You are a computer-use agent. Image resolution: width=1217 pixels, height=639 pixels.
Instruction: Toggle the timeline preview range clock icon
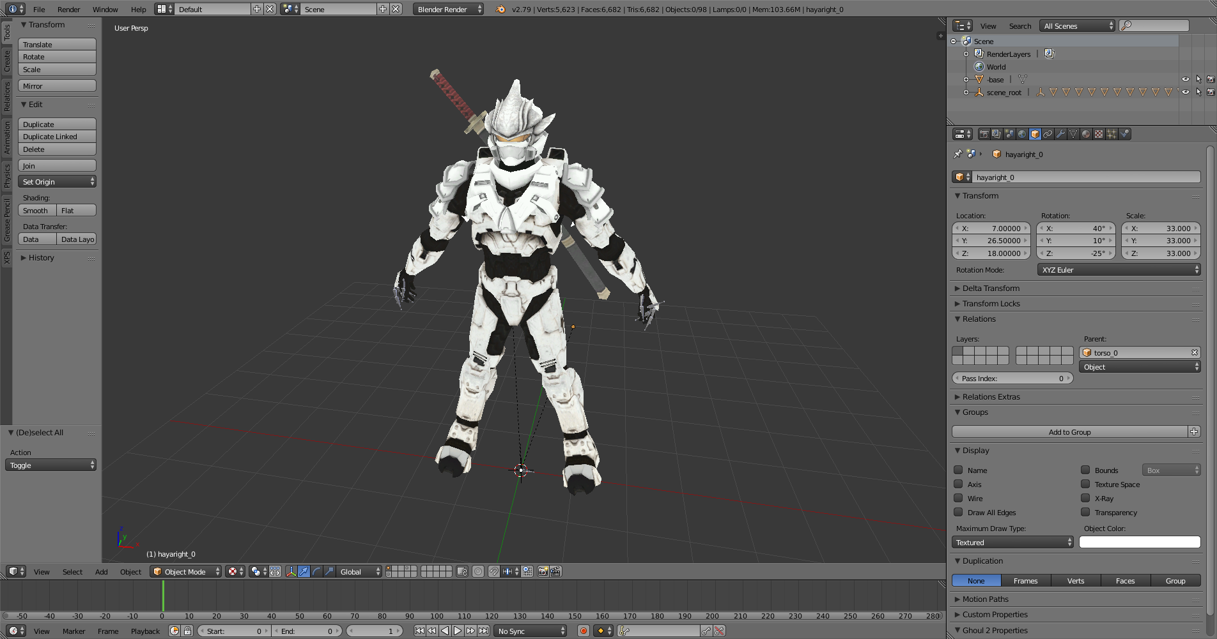tap(174, 631)
